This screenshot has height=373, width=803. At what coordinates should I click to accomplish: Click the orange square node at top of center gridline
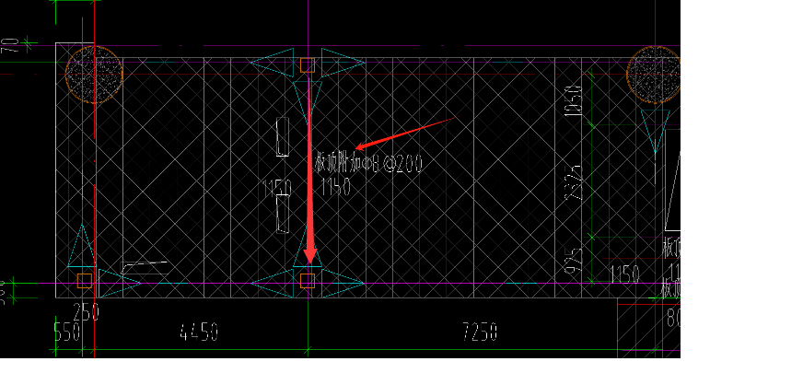308,65
